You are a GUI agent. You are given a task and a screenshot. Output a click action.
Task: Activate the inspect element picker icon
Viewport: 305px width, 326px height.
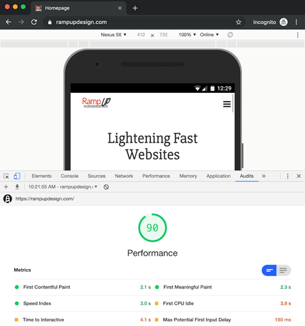(6, 176)
